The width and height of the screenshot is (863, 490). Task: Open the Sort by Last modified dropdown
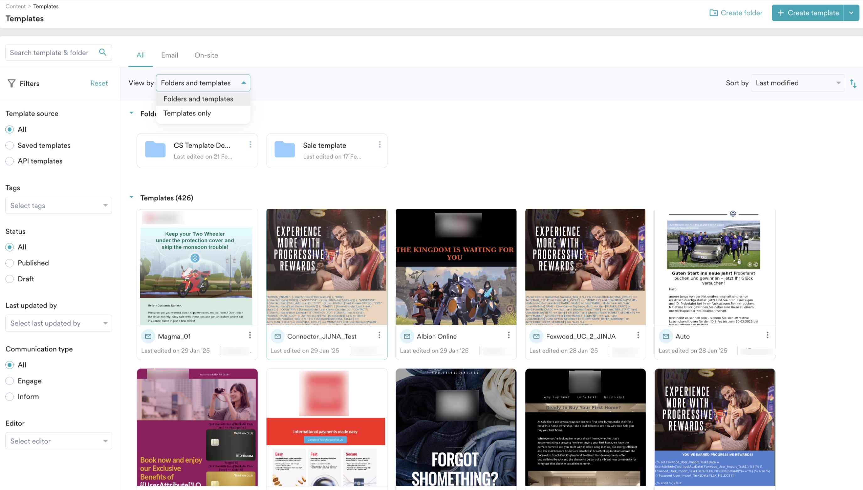point(797,83)
